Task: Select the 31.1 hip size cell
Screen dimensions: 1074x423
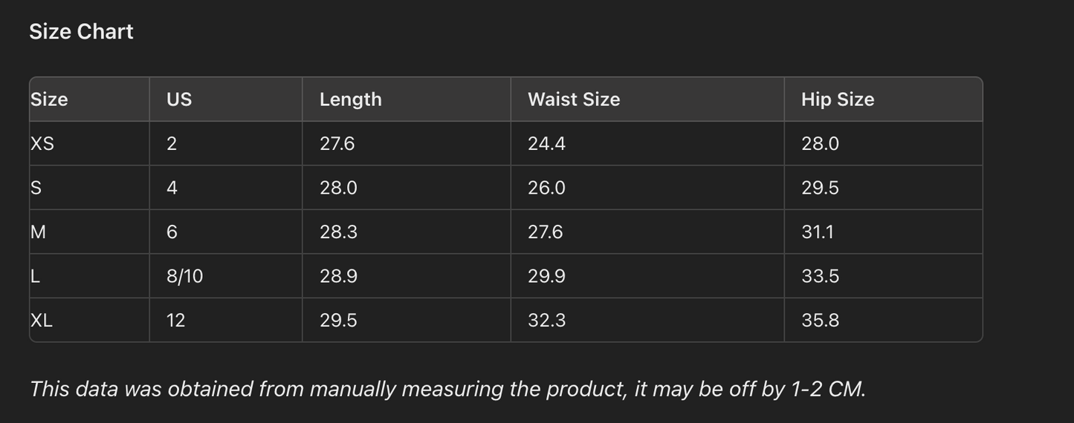Action: pos(817,232)
